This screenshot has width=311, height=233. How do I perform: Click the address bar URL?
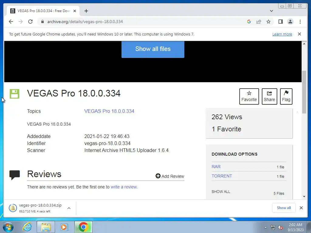[x=85, y=22]
